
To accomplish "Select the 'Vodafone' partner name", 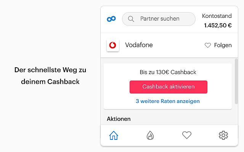I will (x=139, y=45).
